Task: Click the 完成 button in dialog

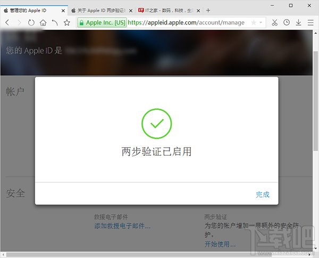Action: tap(263, 195)
